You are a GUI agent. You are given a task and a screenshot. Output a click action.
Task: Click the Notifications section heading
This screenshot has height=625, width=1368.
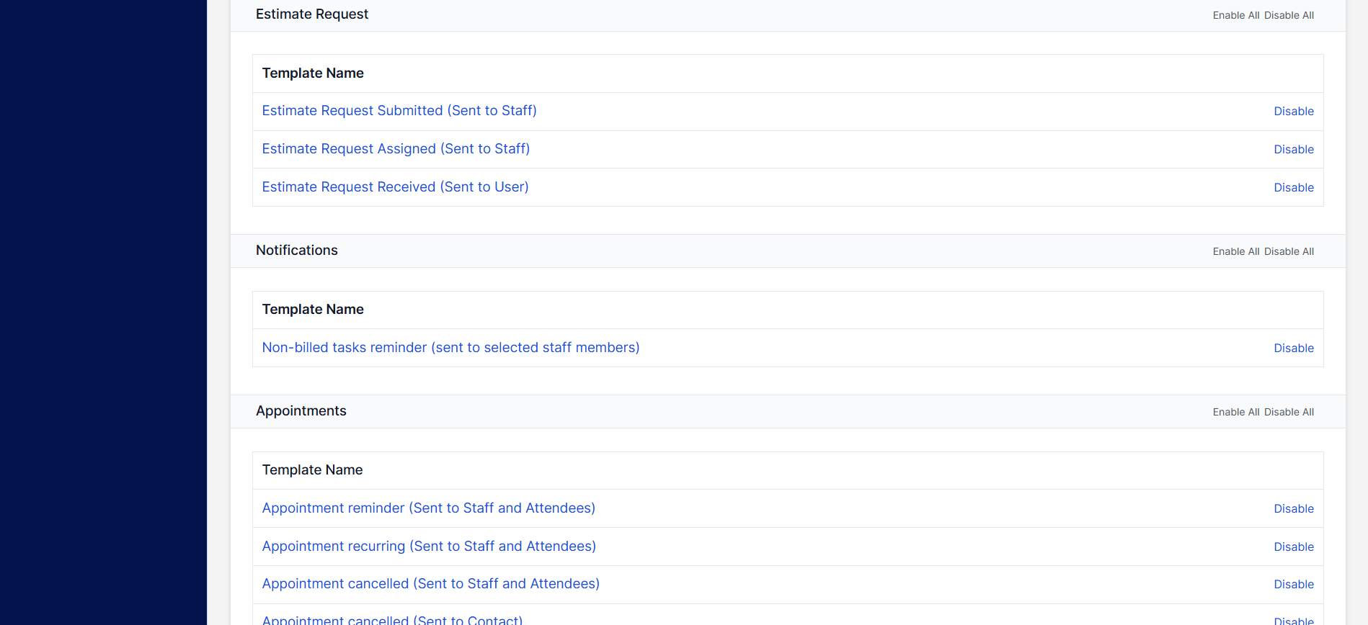click(297, 251)
